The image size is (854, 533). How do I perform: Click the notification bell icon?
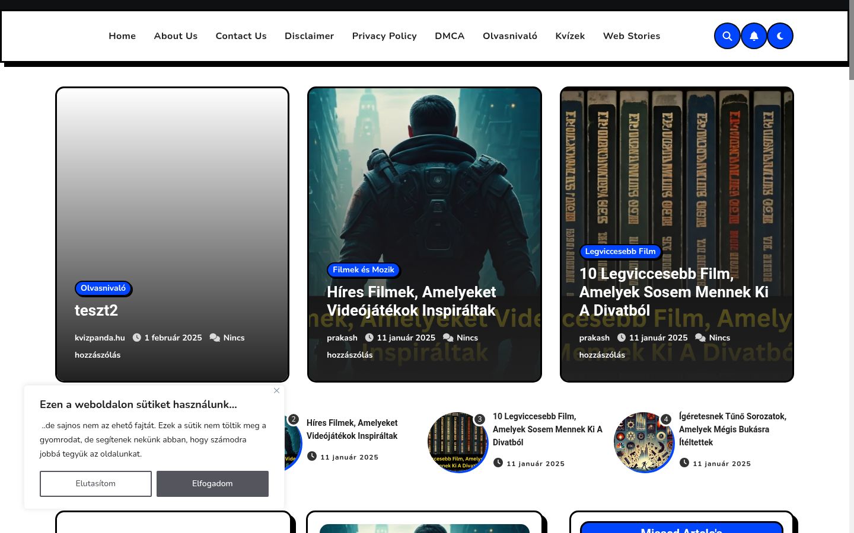[754, 36]
